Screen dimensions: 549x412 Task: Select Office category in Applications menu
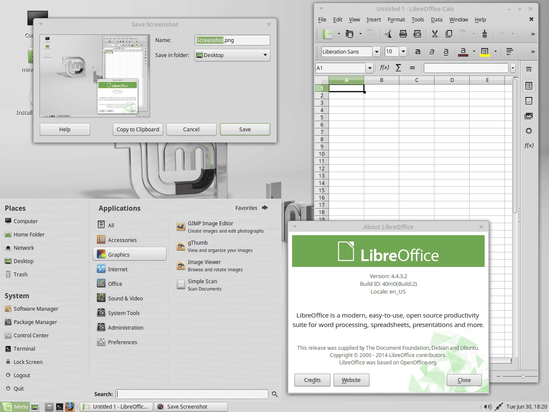coord(130,284)
